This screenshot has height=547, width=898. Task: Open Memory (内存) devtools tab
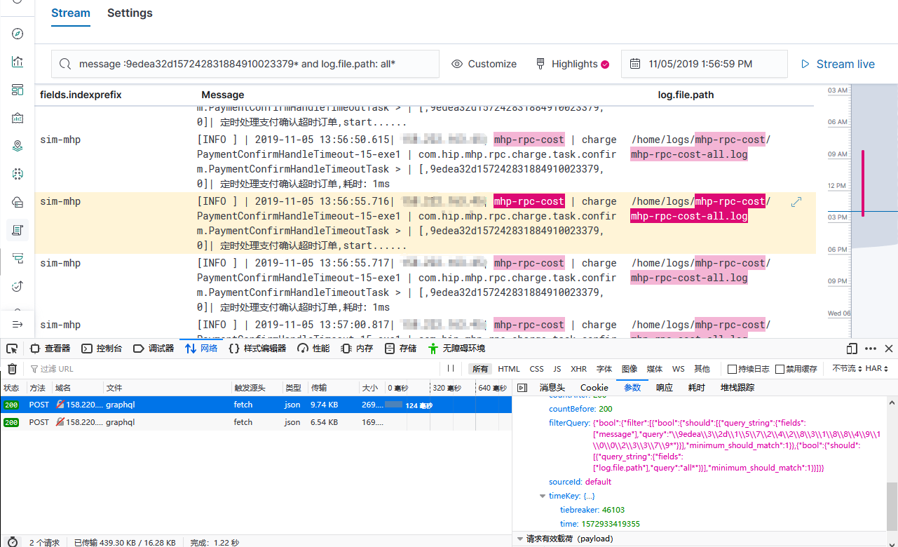click(357, 349)
